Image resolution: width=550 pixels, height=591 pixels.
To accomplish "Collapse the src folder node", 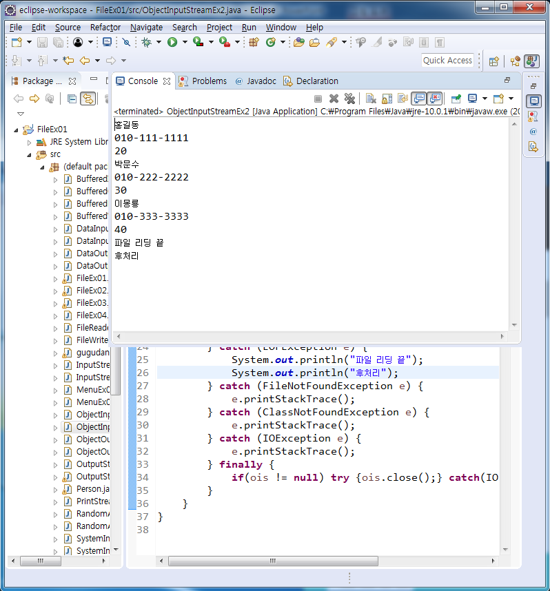I will click(x=29, y=155).
